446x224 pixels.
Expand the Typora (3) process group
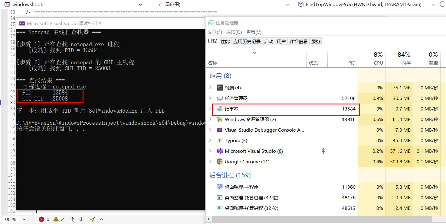tap(211, 140)
